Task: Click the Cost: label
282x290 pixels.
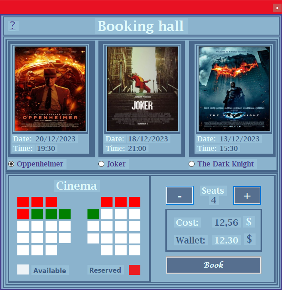Action: click(x=187, y=223)
